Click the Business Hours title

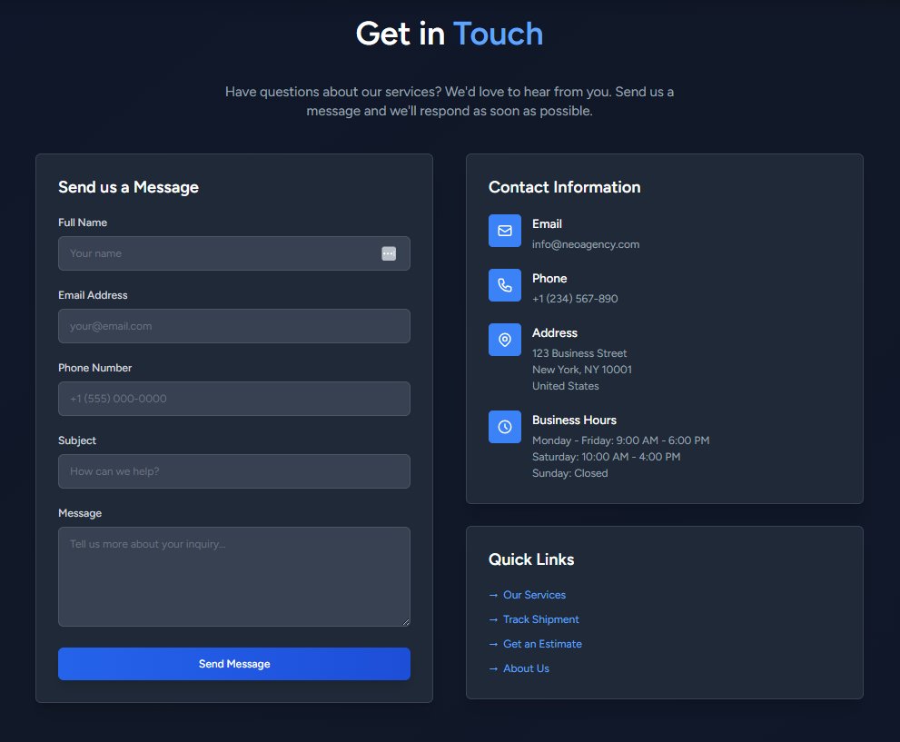point(574,420)
